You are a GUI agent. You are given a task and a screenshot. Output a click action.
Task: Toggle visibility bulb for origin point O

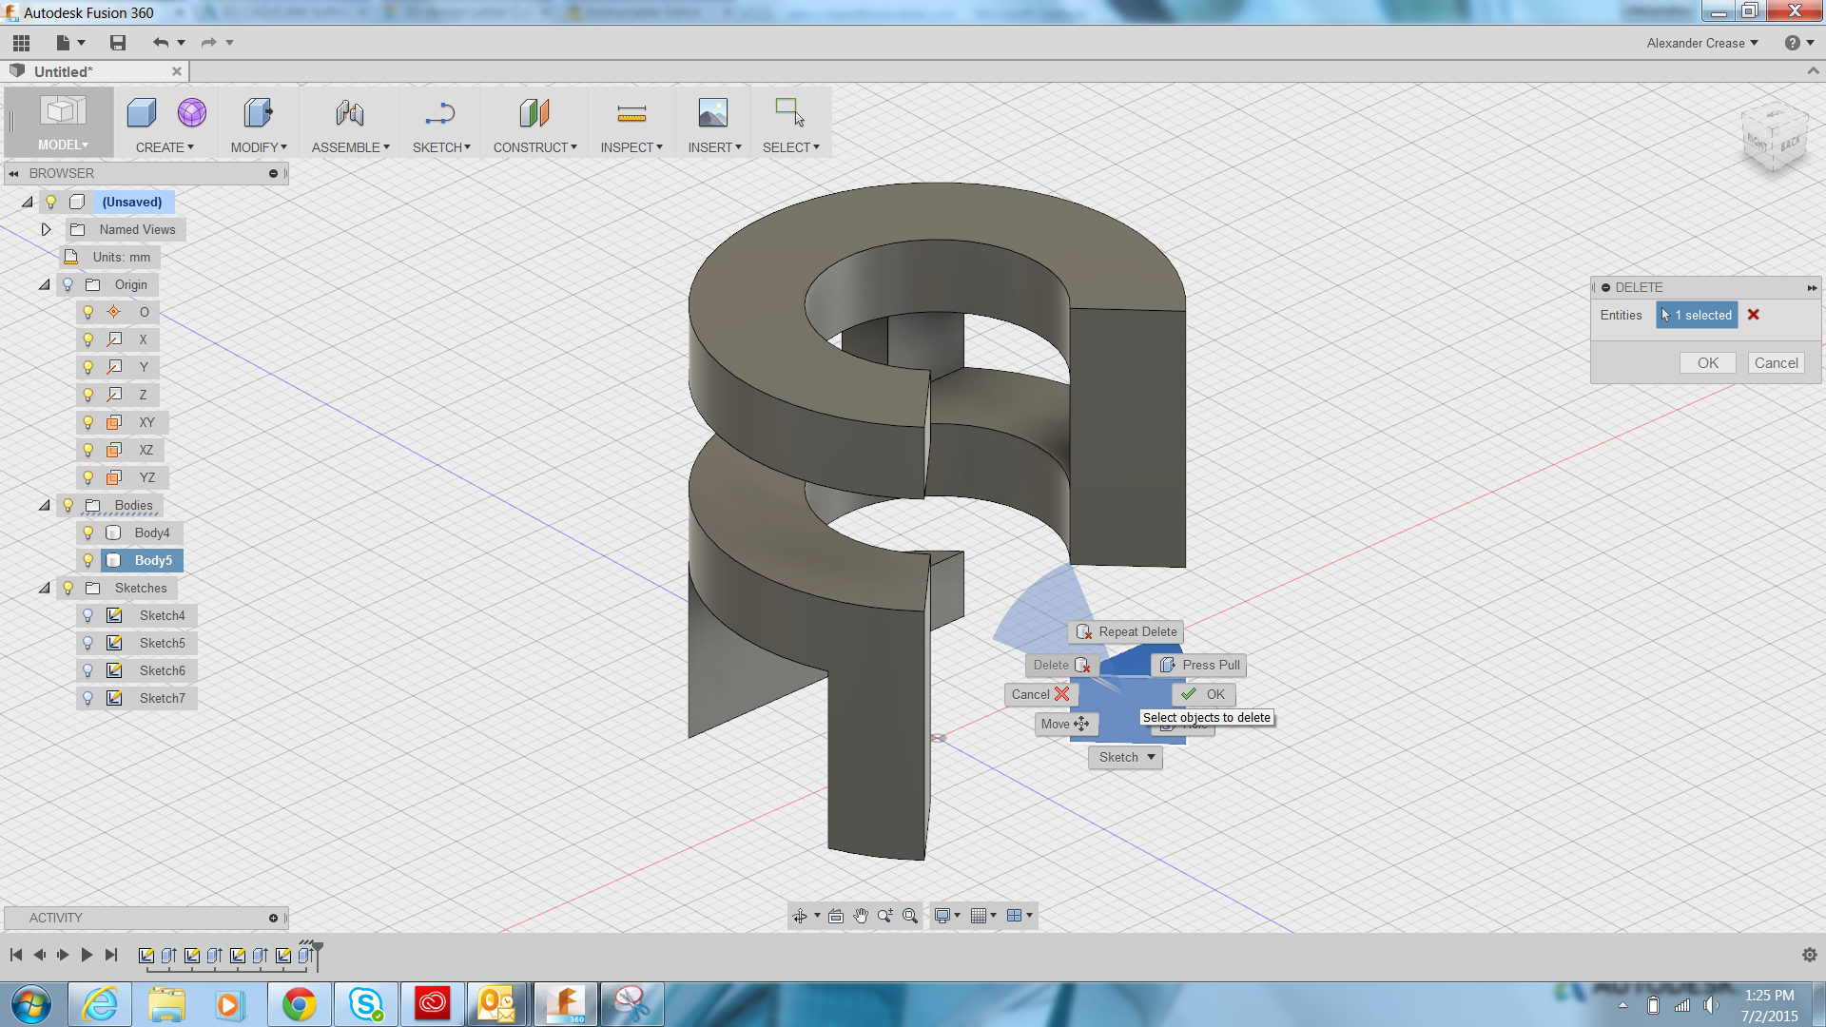[88, 312]
